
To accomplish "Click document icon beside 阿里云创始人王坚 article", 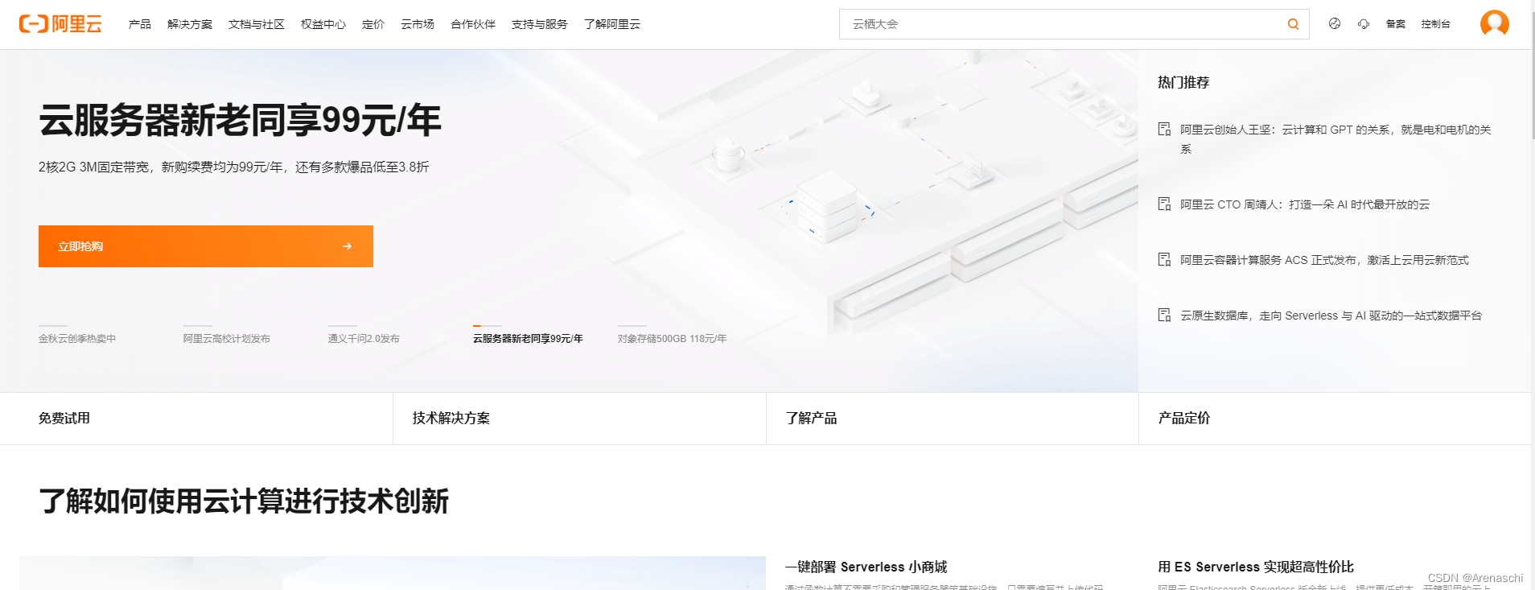I will click(1164, 130).
